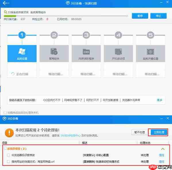The image size is (172, 170).
Task: Click the shield icon in the 360杀毒 results title bar
Action: pyautogui.click(x=4, y=118)
